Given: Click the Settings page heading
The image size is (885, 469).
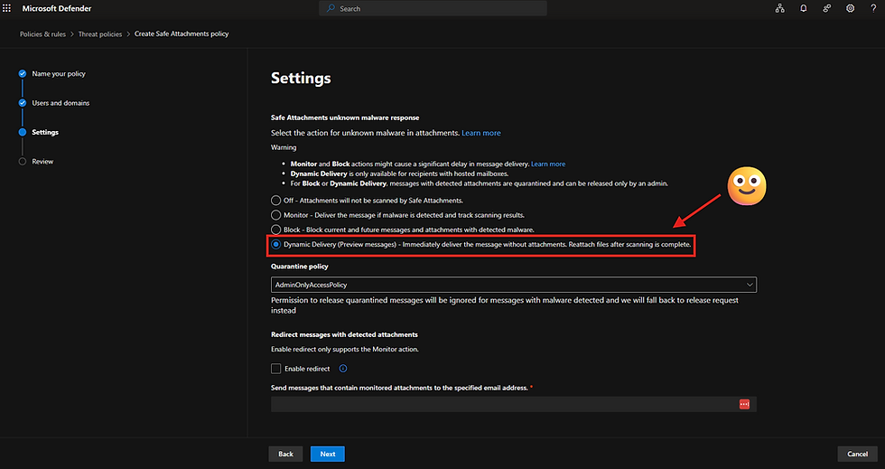Looking at the screenshot, I should (x=301, y=78).
